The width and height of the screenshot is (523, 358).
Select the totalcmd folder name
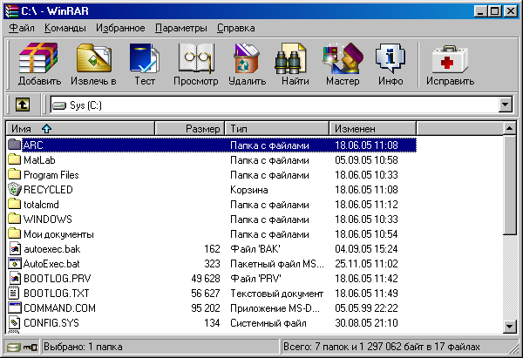41,205
